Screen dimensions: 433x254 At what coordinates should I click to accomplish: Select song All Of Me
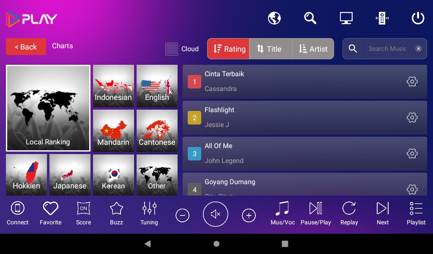[304, 154]
